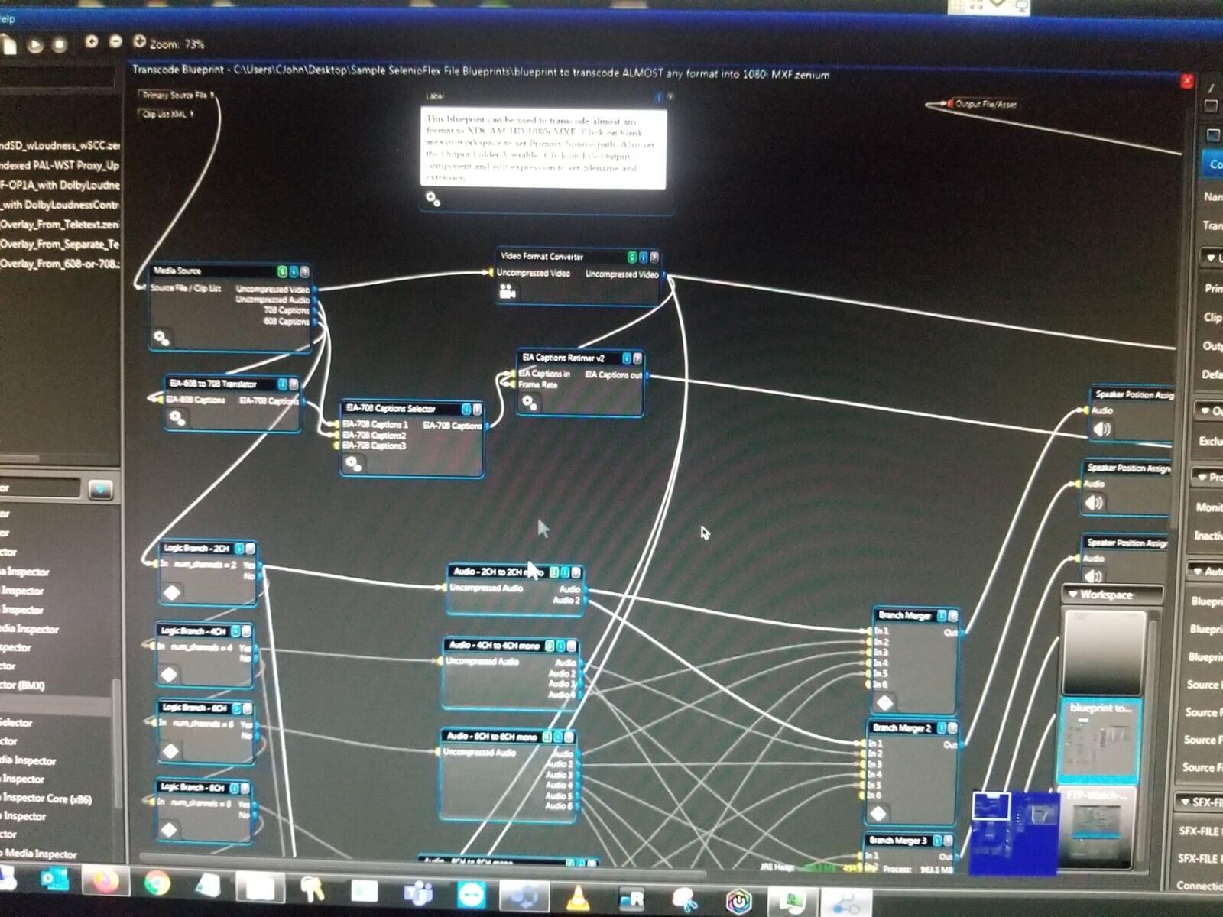Select Overlay_From_Teletext blueprint in list
Image resolution: width=1223 pixels, height=917 pixels.
click(60, 225)
